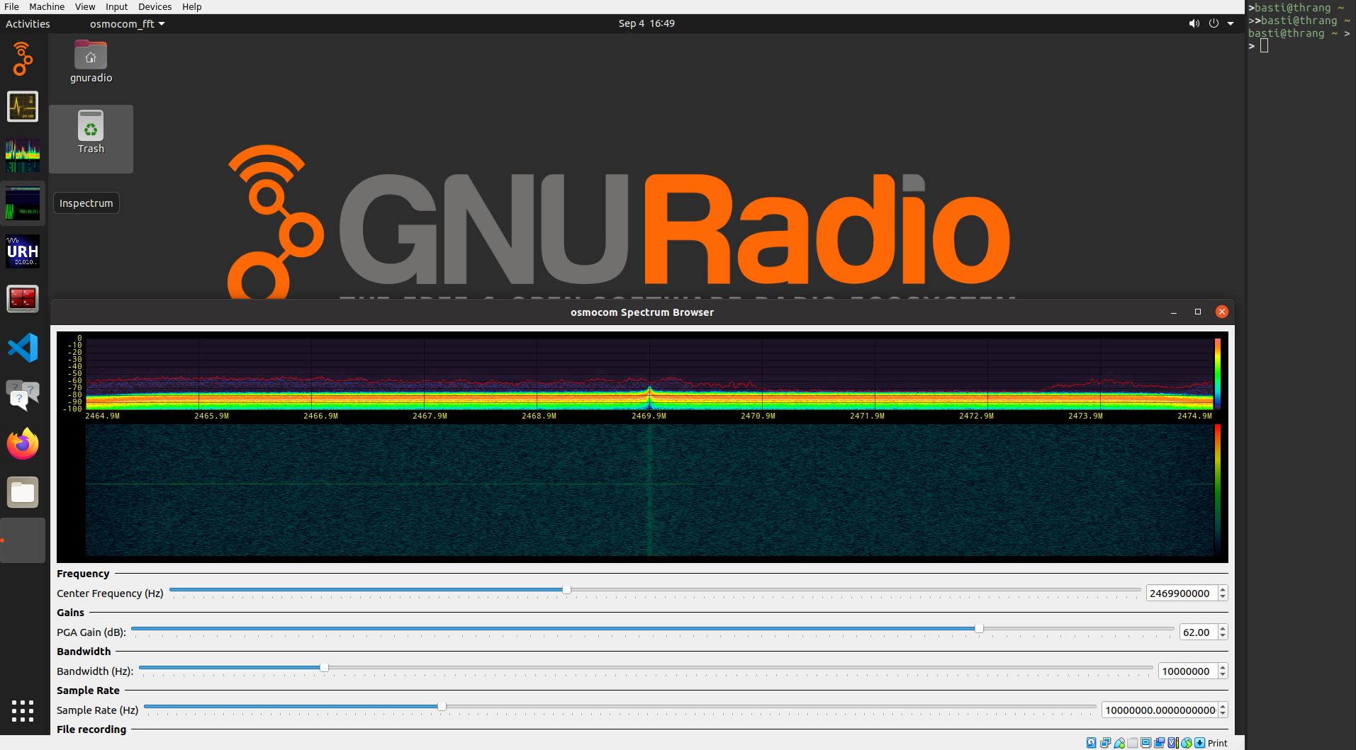Click the Print button
Screen dimensions: 1356x750
pos(1216,743)
